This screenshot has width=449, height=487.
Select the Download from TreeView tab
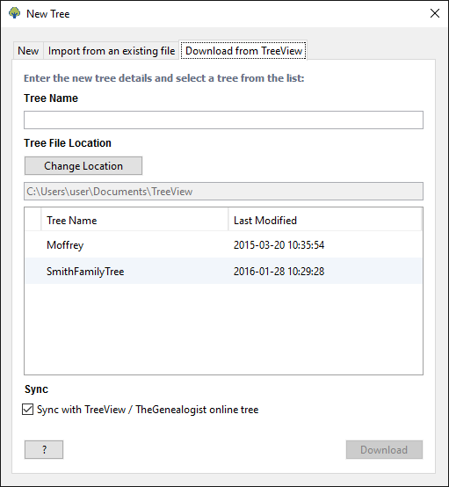(x=243, y=51)
